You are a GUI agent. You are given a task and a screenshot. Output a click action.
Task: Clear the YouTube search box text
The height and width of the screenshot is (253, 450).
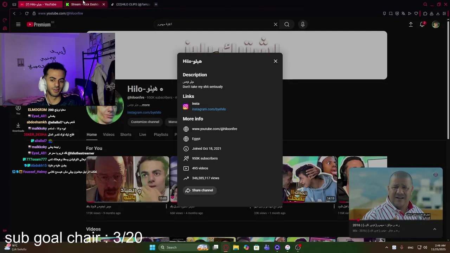(276, 24)
